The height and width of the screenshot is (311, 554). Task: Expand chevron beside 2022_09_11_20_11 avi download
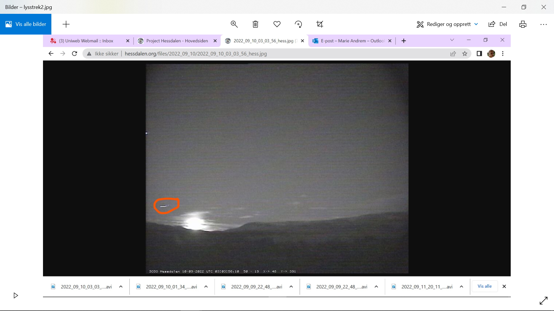point(461,287)
